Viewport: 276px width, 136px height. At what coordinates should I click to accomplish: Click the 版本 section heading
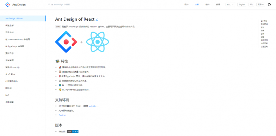59,125
